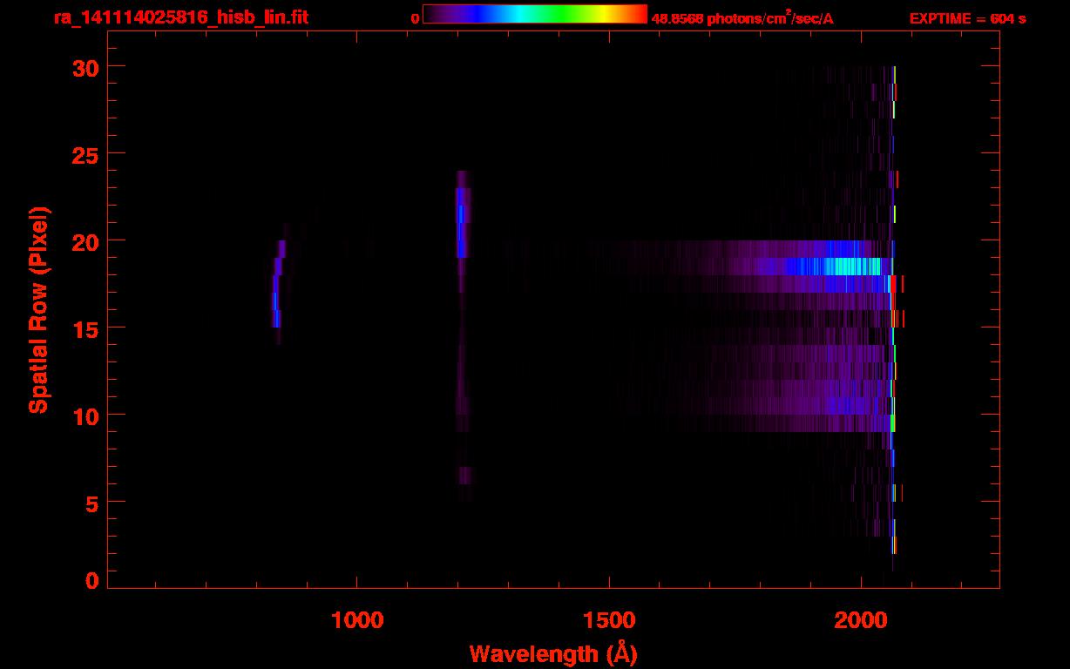Viewport: 1070px width, 669px height.
Task: Click the 1500 wavelength tick label
Action: (x=609, y=619)
